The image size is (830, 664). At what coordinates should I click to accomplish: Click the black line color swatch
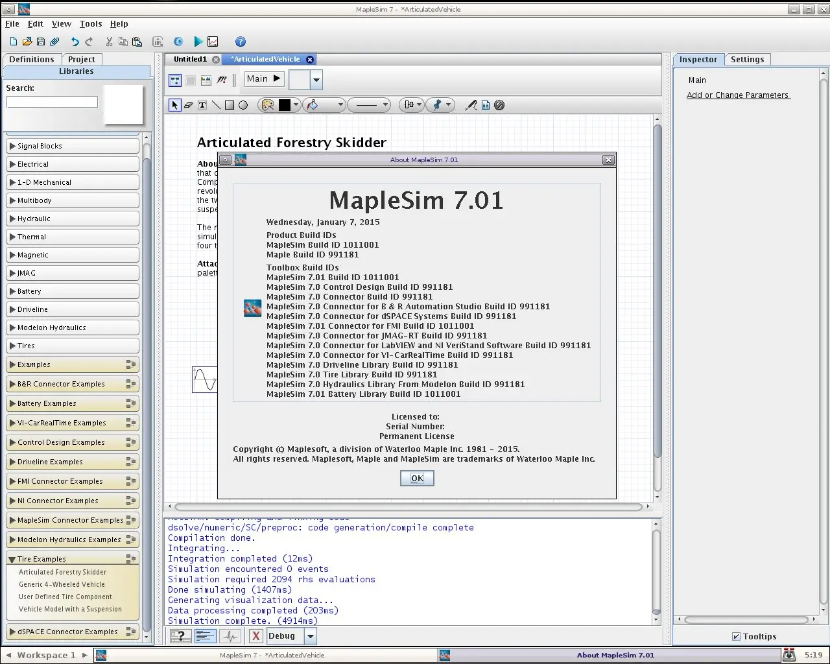click(285, 105)
